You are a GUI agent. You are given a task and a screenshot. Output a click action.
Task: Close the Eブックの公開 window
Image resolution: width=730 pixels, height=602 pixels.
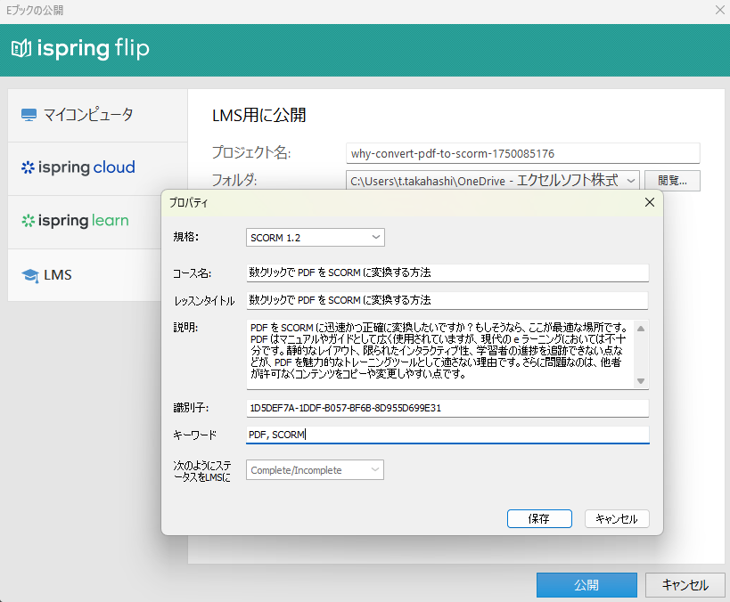(x=720, y=10)
